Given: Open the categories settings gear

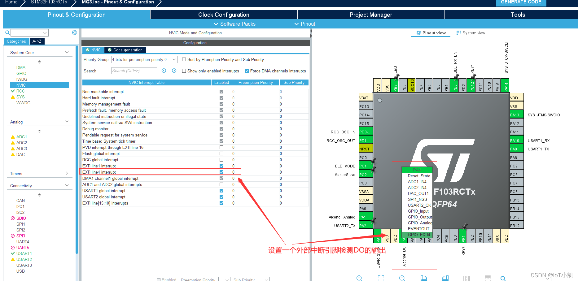Looking at the screenshot, I should click(74, 32).
